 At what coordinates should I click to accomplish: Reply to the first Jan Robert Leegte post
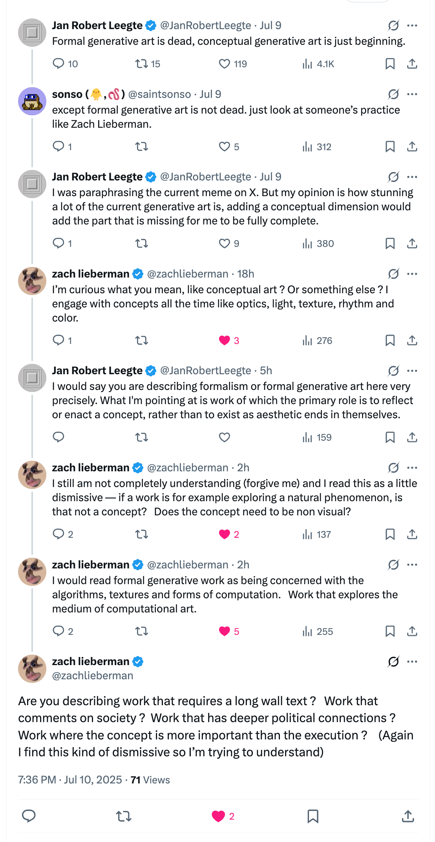(x=58, y=64)
